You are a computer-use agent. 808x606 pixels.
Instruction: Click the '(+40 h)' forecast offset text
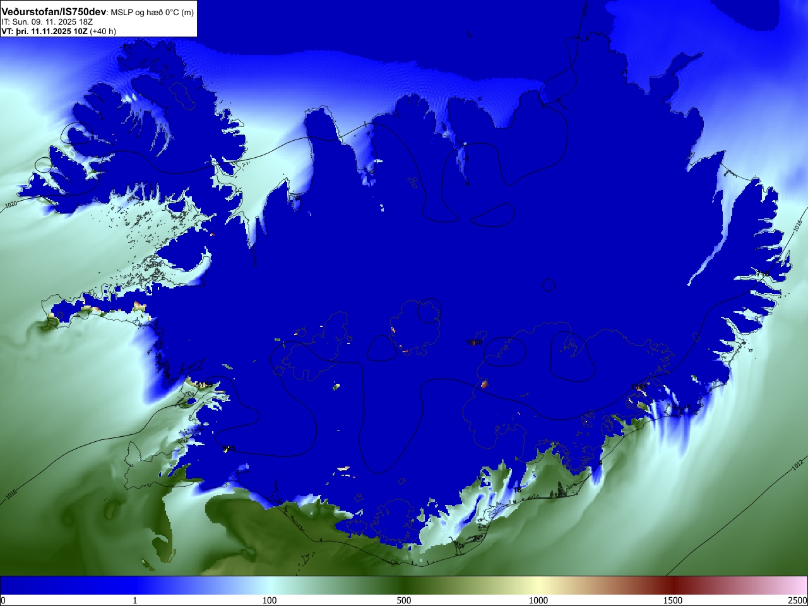(x=103, y=31)
